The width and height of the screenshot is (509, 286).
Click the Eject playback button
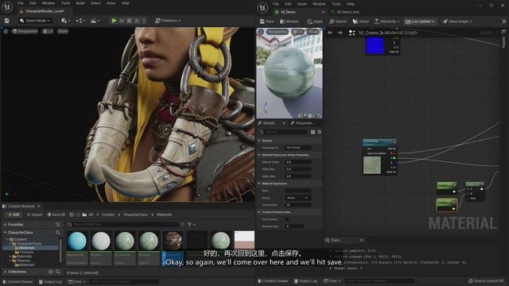(137, 21)
